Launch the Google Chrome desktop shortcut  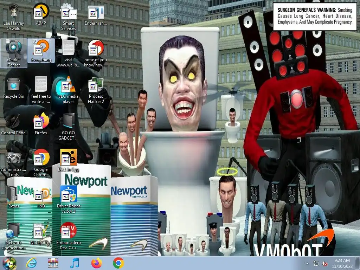click(41, 163)
